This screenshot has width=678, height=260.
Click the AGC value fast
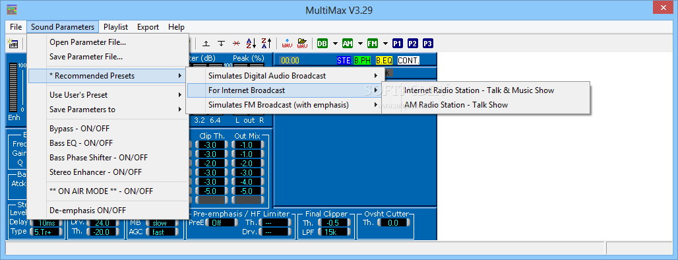click(162, 232)
